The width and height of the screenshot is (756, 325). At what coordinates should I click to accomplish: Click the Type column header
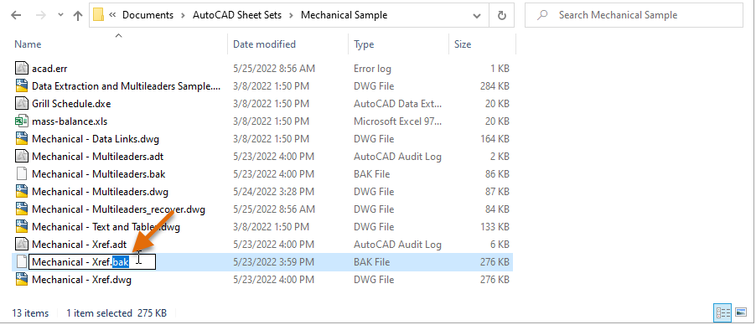point(364,44)
